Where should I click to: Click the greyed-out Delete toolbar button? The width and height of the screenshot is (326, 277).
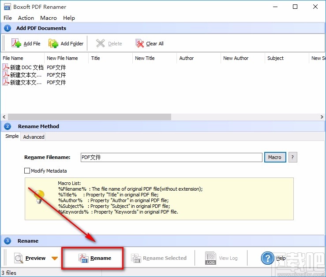click(109, 43)
